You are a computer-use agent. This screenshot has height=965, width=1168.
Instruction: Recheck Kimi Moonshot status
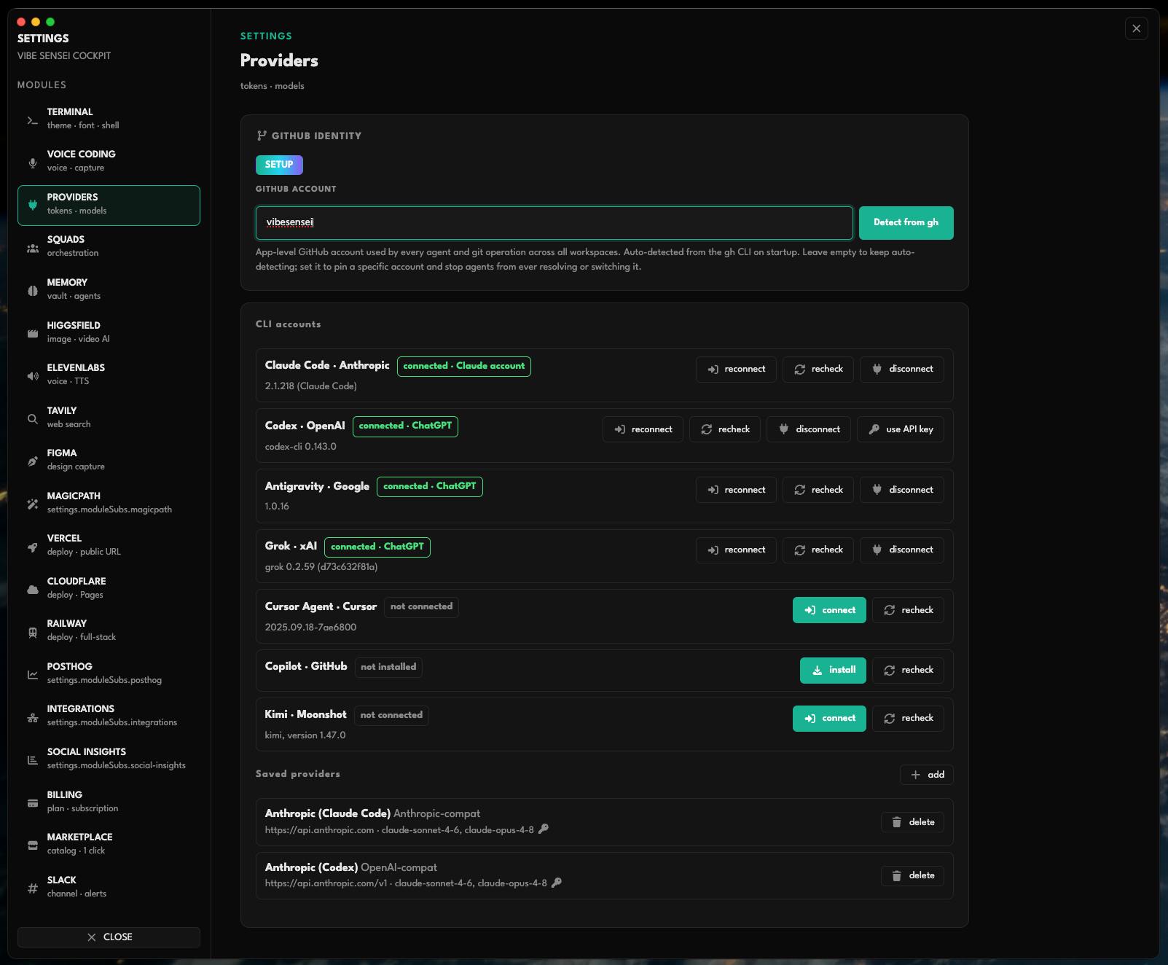click(908, 719)
